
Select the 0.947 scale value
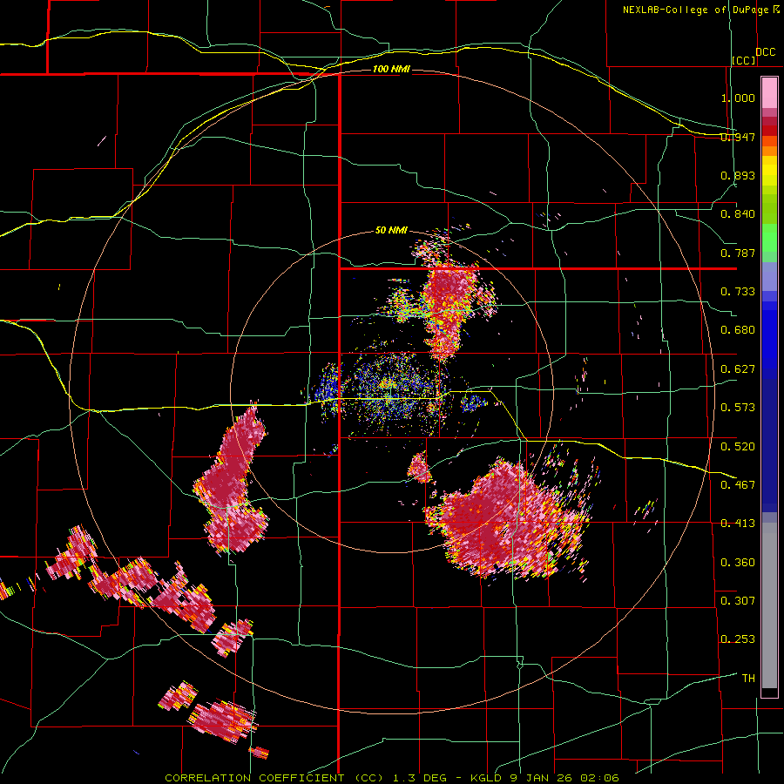(738, 137)
